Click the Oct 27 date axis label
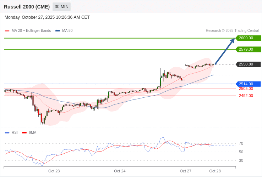The height and width of the screenshot is (177, 262). 185,171
